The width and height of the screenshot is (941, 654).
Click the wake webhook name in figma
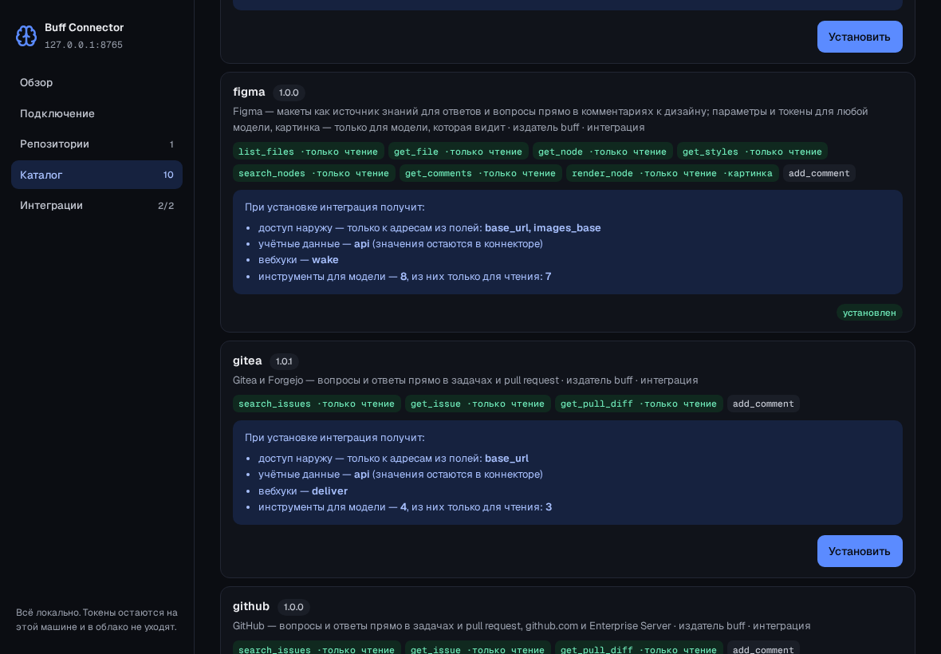325,260
